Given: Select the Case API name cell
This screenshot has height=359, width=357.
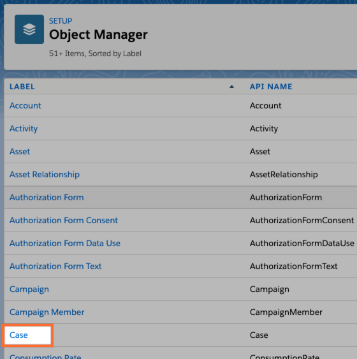Looking at the screenshot, I should pyautogui.click(x=259, y=335).
